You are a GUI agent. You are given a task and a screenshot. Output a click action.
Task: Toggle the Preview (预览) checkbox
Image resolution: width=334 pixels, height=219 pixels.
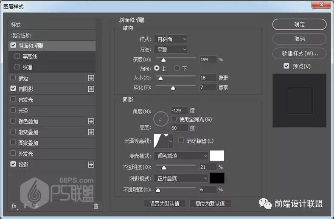(286, 66)
